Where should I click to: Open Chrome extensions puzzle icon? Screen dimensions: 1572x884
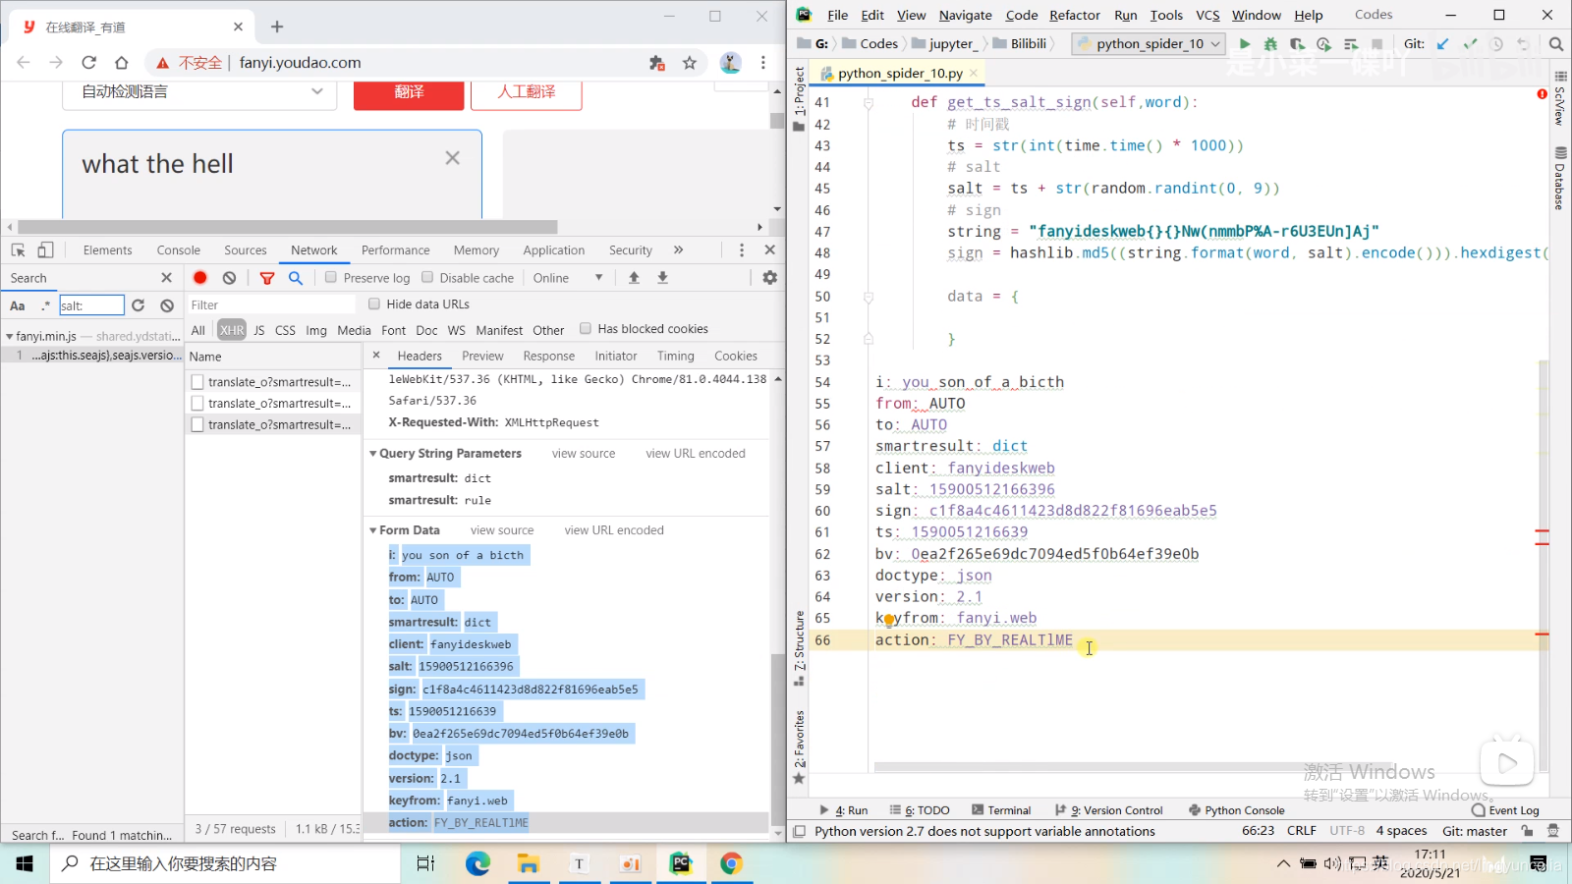pos(657,63)
